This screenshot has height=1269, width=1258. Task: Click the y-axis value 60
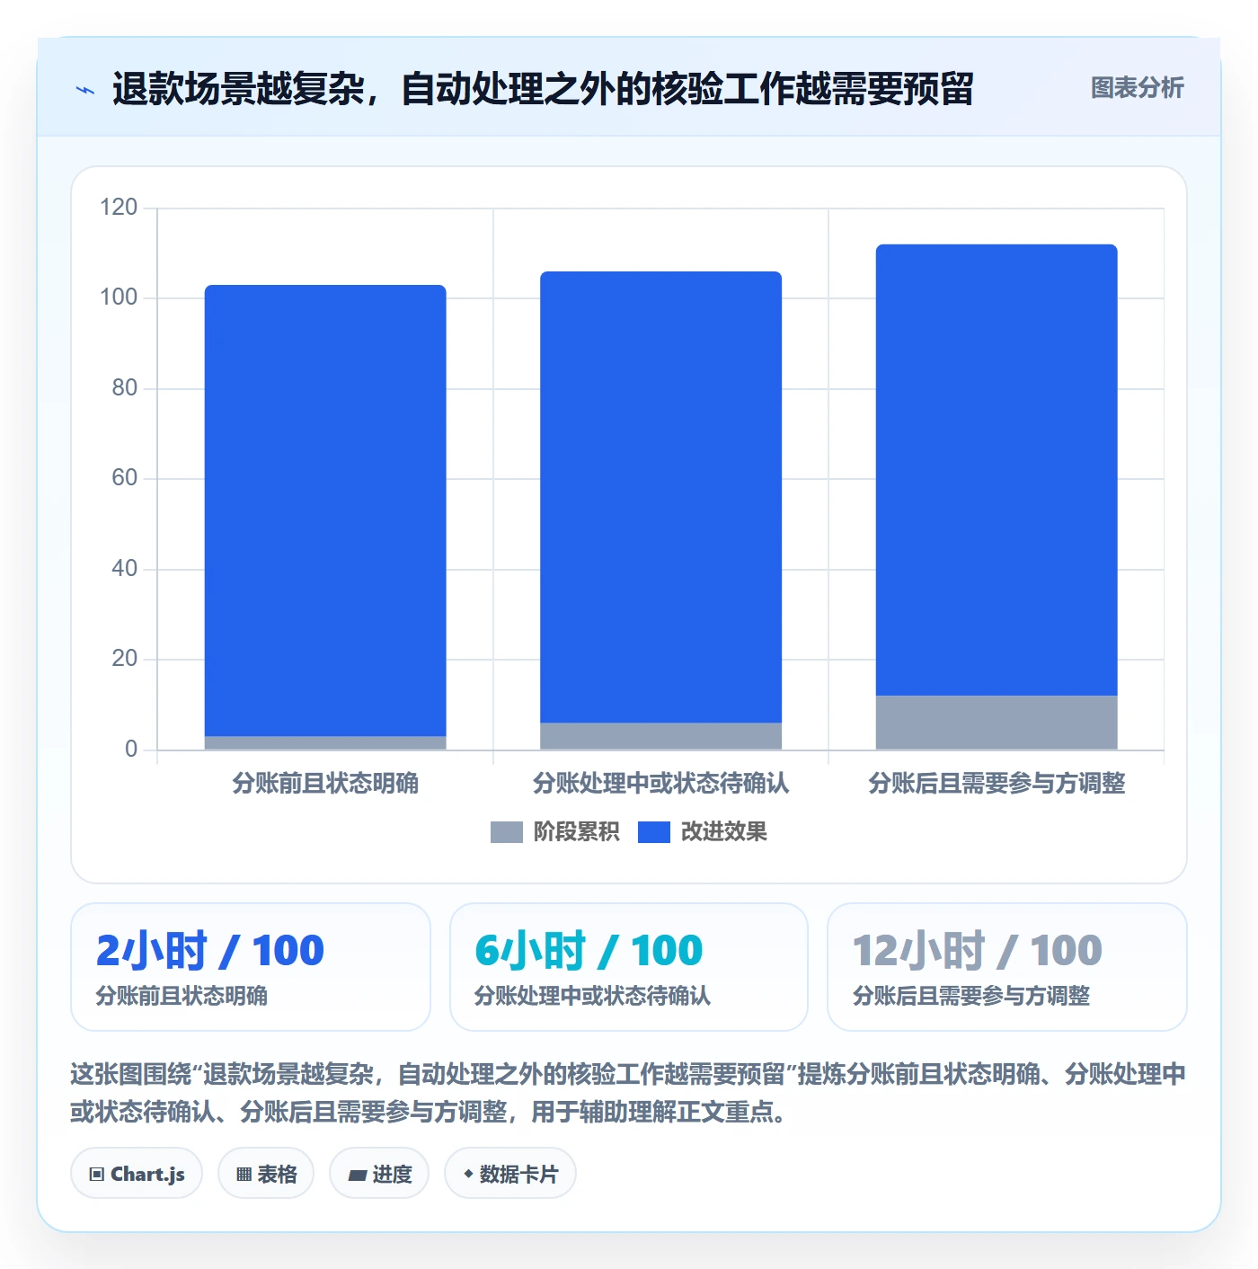pos(124,478)
